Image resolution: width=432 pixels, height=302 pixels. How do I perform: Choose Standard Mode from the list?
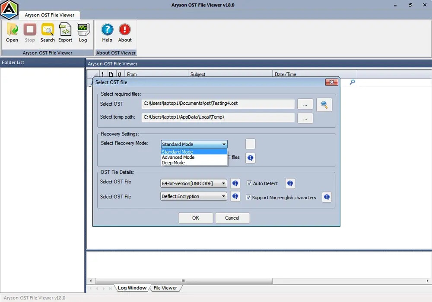pos(194,151)
